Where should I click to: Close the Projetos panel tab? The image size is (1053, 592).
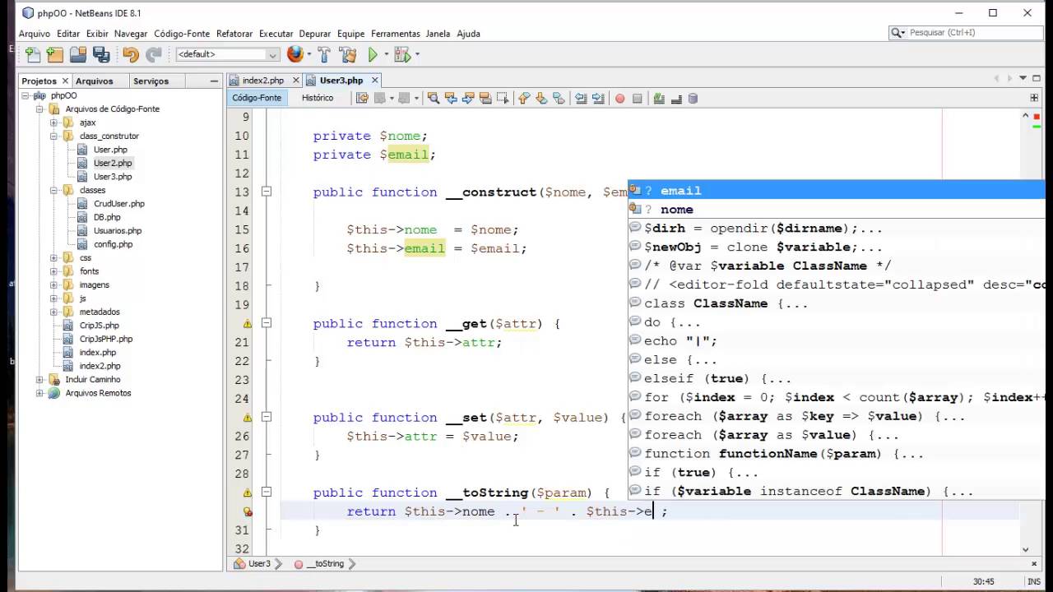[65, 81]
